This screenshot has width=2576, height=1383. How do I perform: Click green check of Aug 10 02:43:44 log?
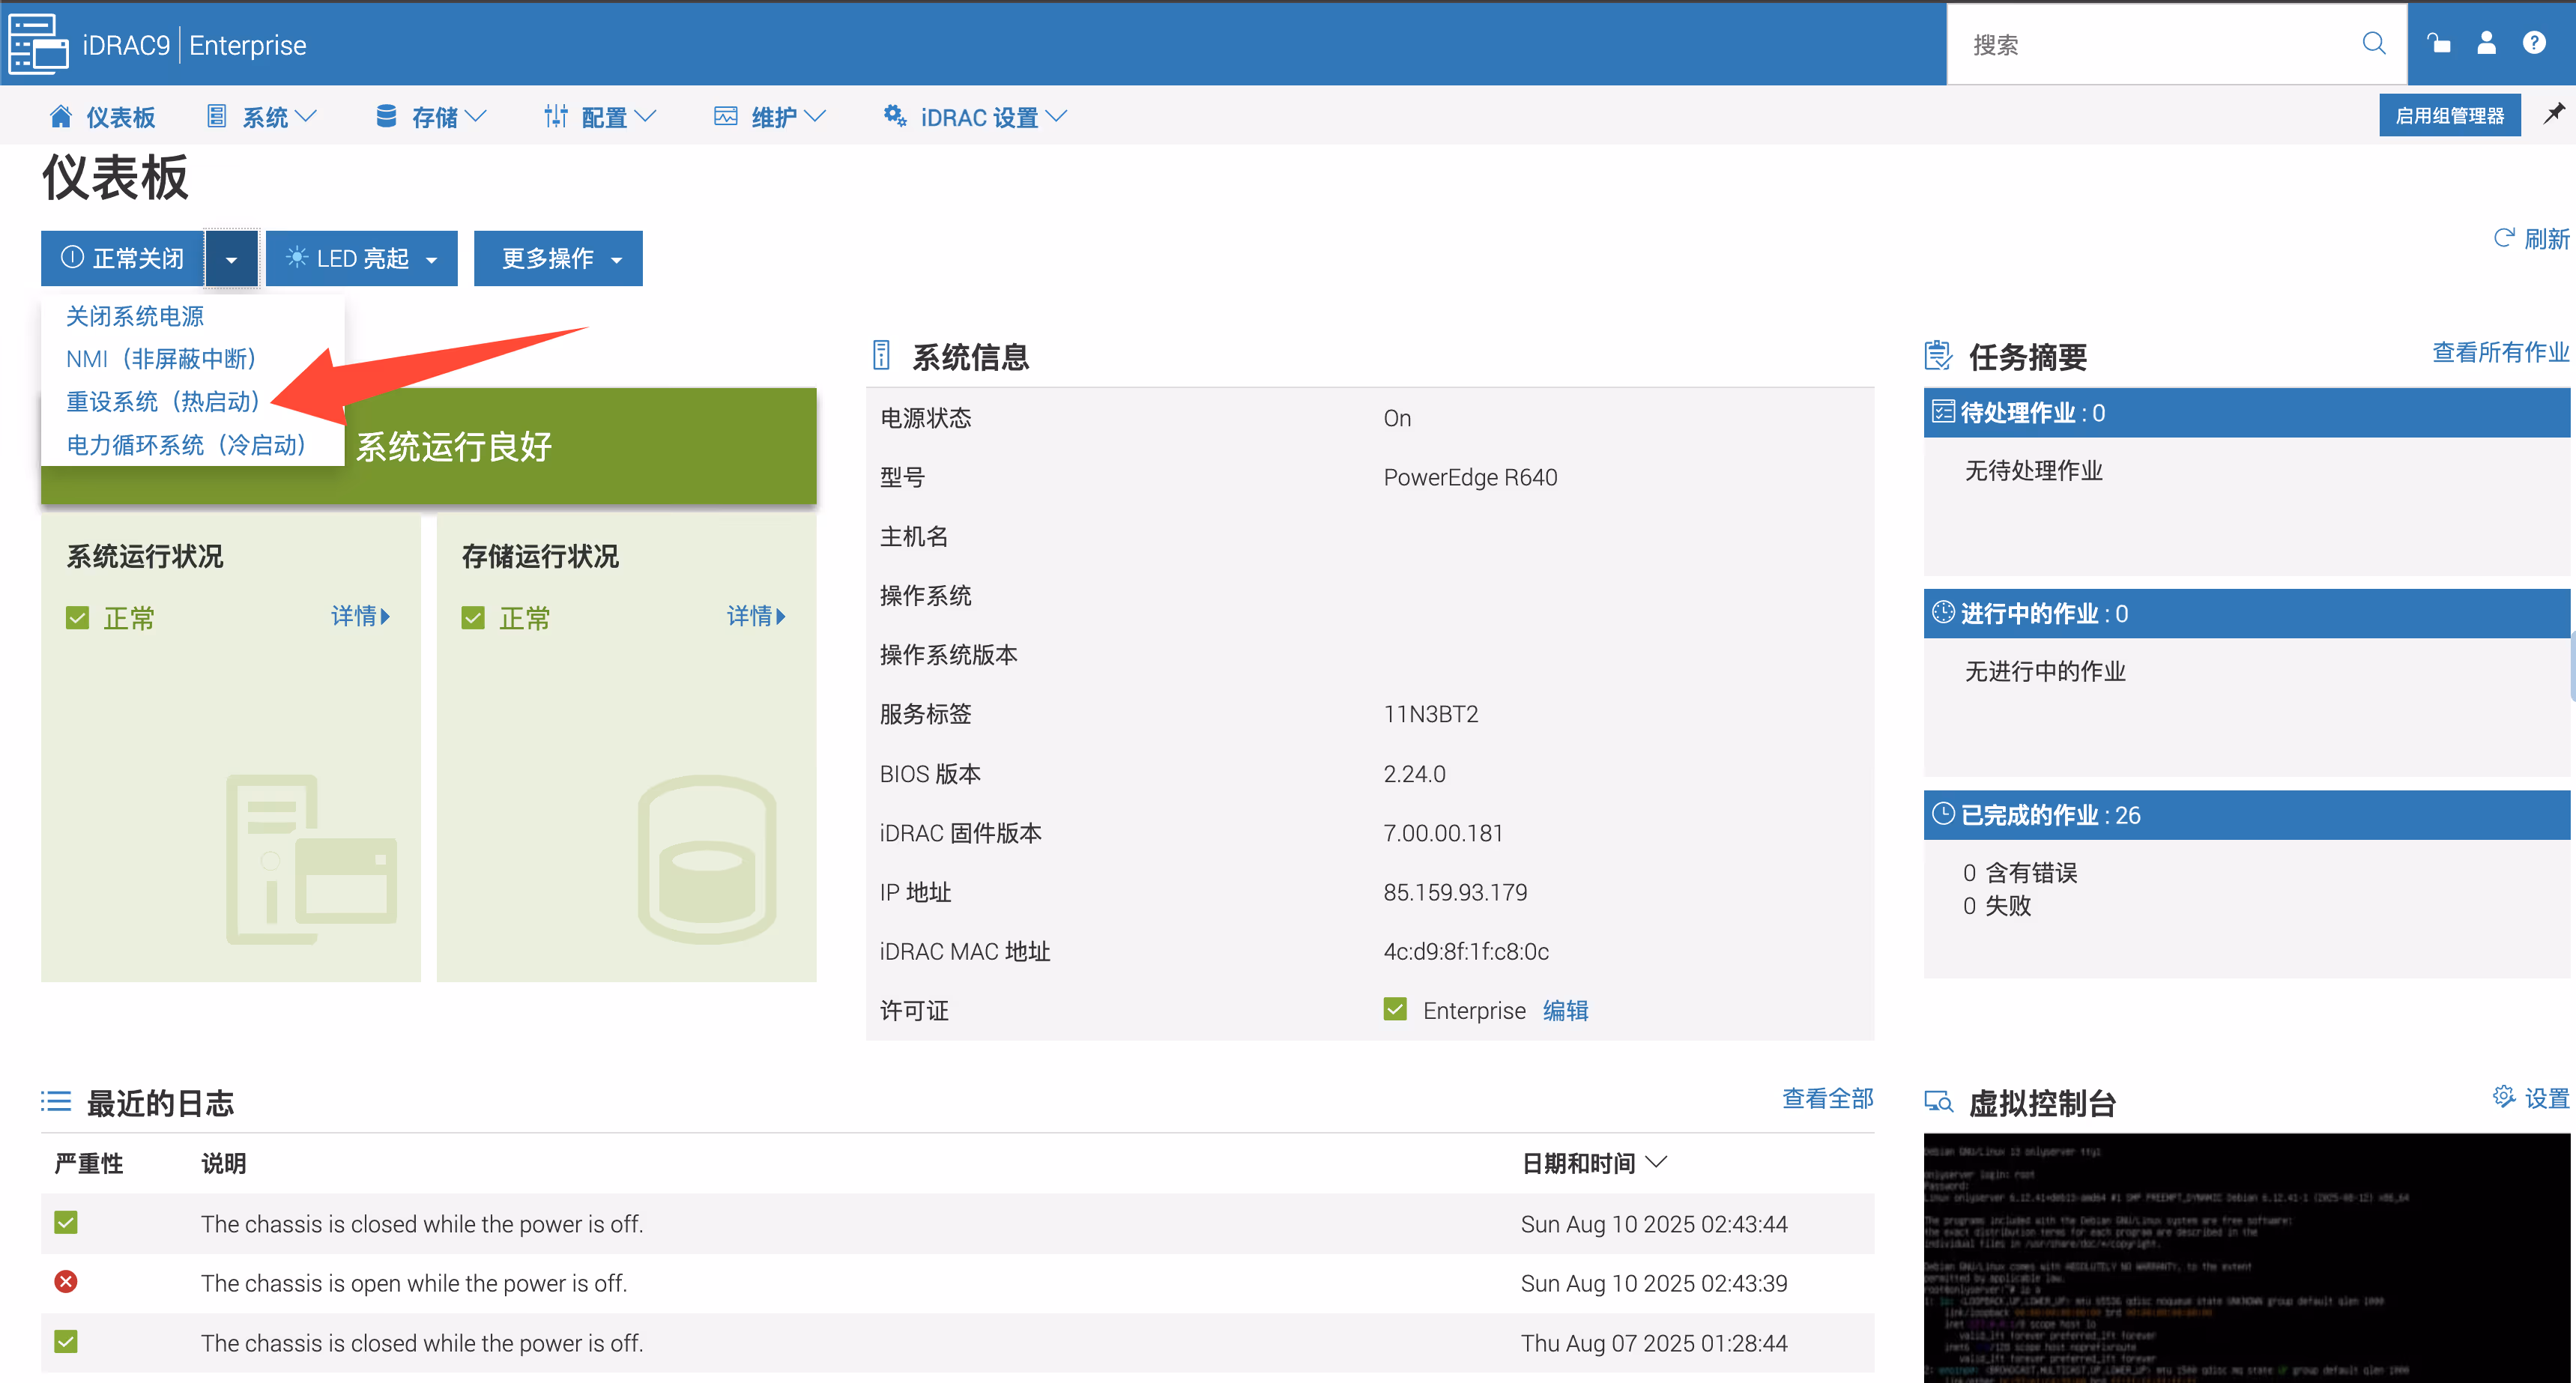[x=66, y=1222]
